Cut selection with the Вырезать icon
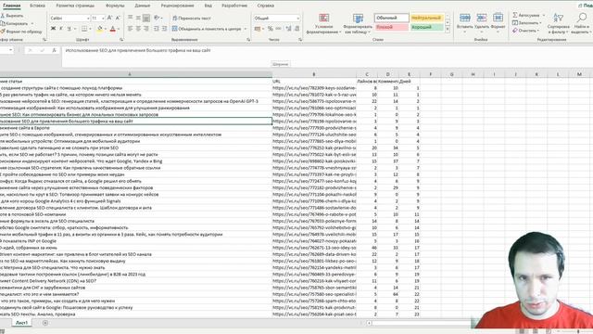Image resolution: width=593 pixels, height=334 pixels. pyautogui.click(x=2, y=16)
